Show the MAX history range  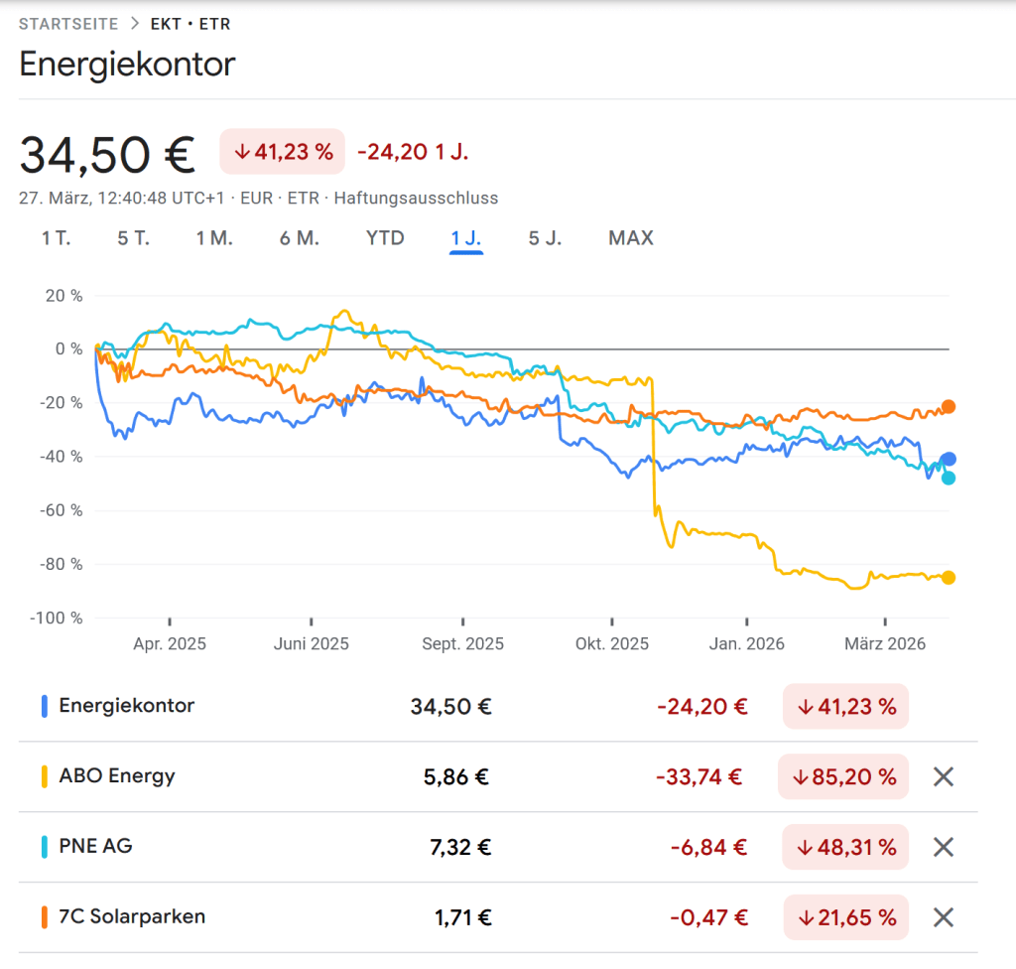click(631, 238)
